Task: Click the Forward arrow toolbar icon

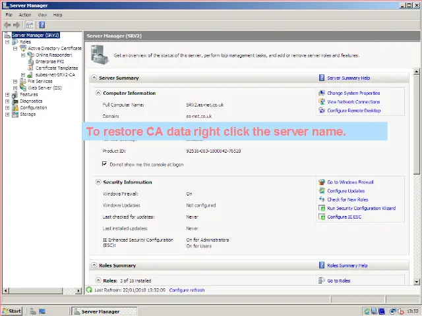Action: tap(17, 25)
